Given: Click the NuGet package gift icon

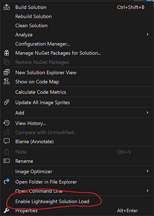Looking at the screenshot, I should point(7,53).
